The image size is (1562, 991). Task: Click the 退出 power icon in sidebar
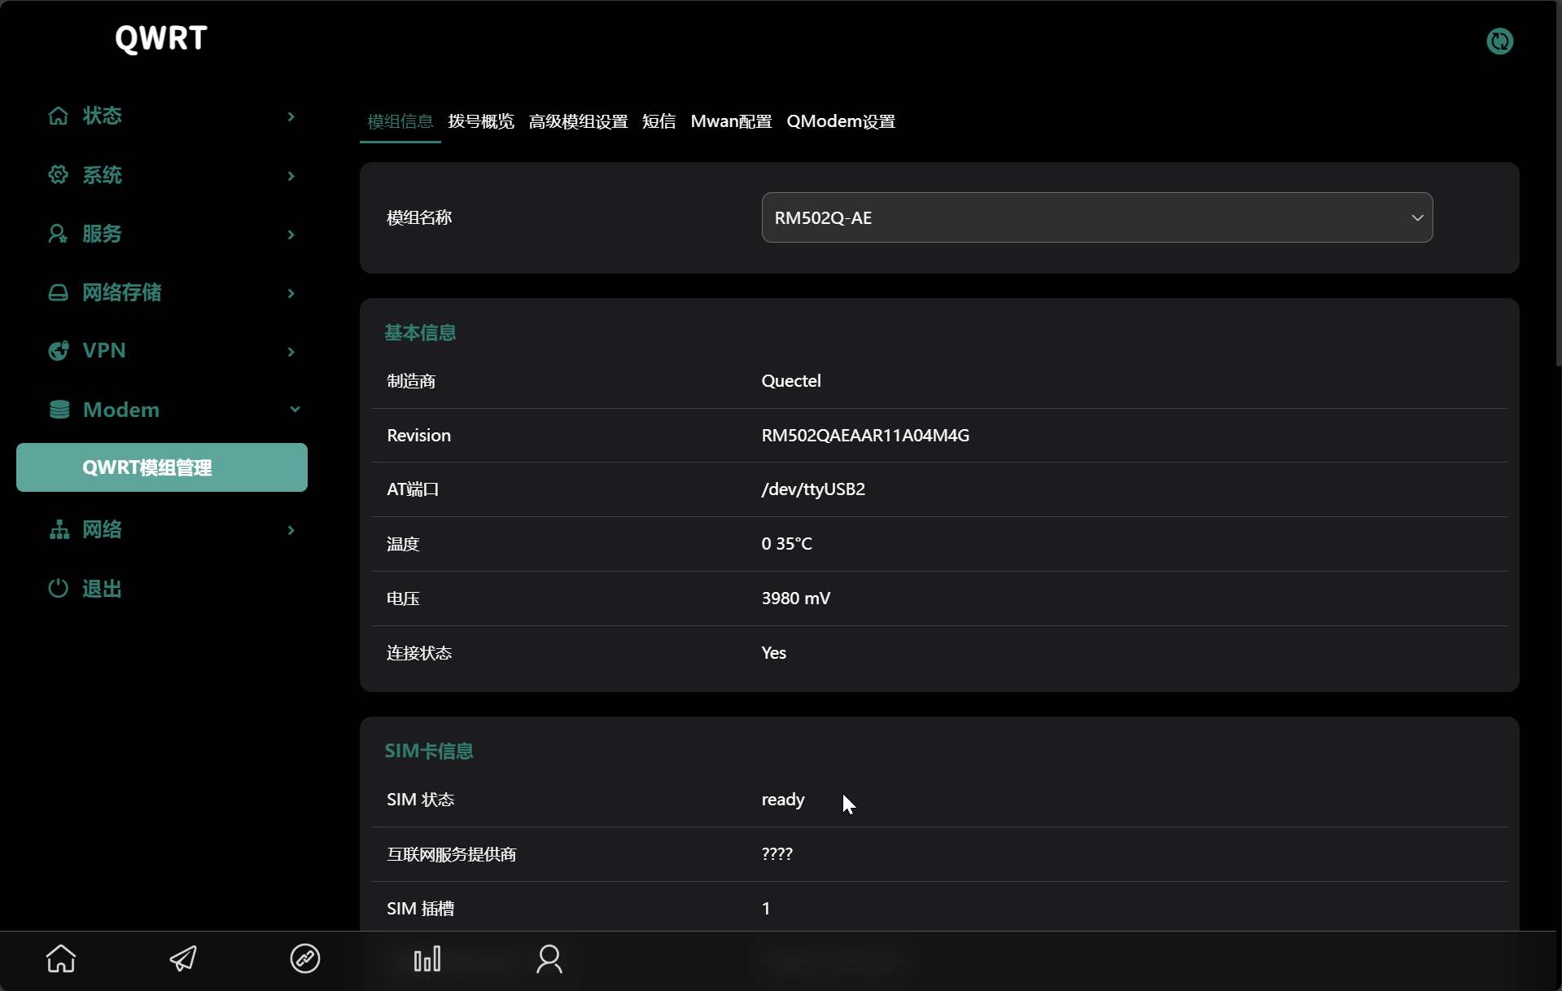58,588
